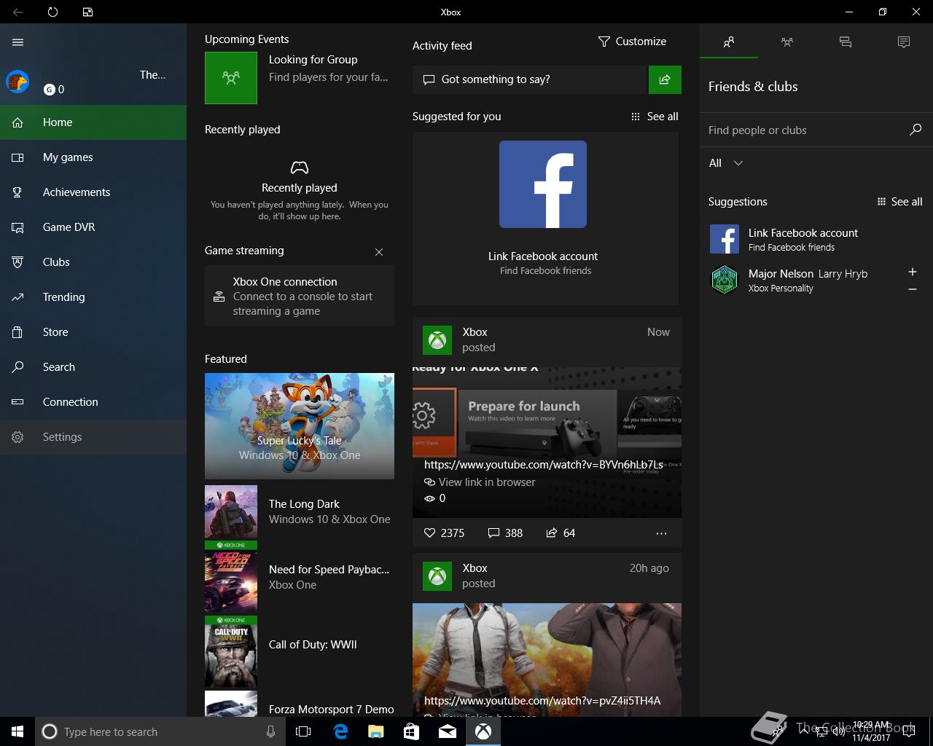Click Type here to search box
The height and width of the screenshot is (746, 933).
pos(160,731)
